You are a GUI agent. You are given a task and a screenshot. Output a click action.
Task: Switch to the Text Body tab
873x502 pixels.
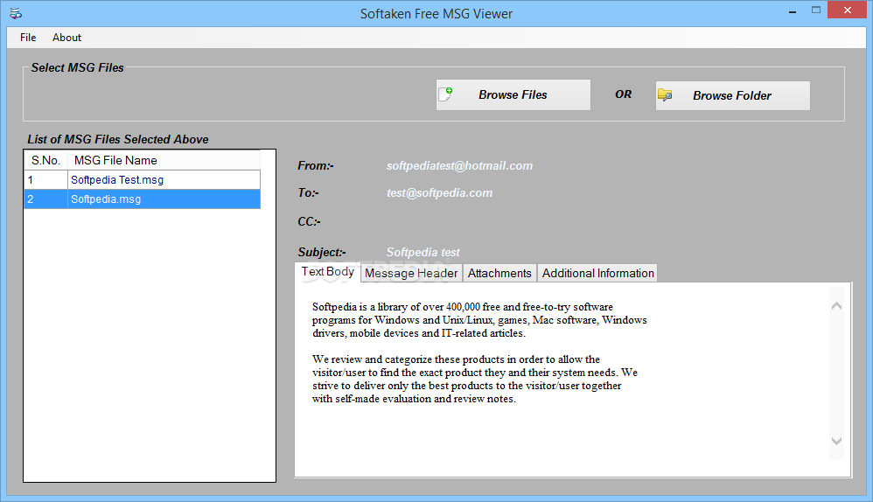pos(327,272)
